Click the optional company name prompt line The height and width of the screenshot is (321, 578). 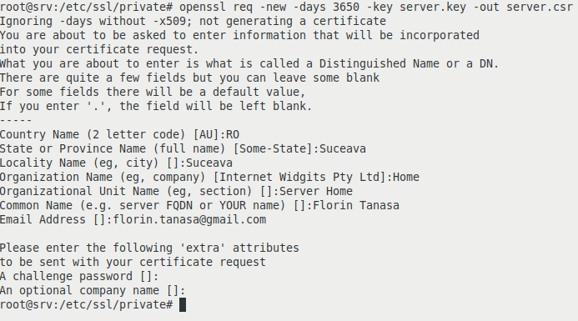[x=93, y=291]
